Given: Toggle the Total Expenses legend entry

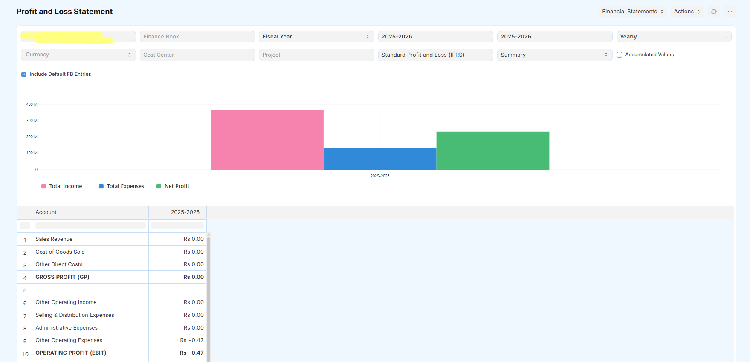Looking at the screenshot, I should click(122, 186).
